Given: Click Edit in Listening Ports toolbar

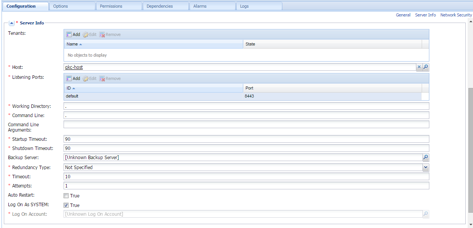Looking at the screenshot, I should 90,78.
